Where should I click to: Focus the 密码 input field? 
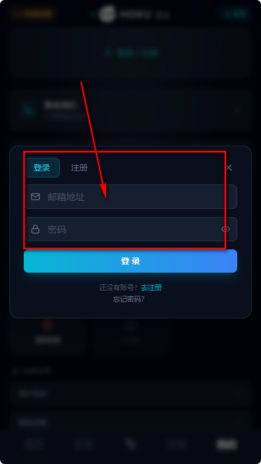pos(130,229)
